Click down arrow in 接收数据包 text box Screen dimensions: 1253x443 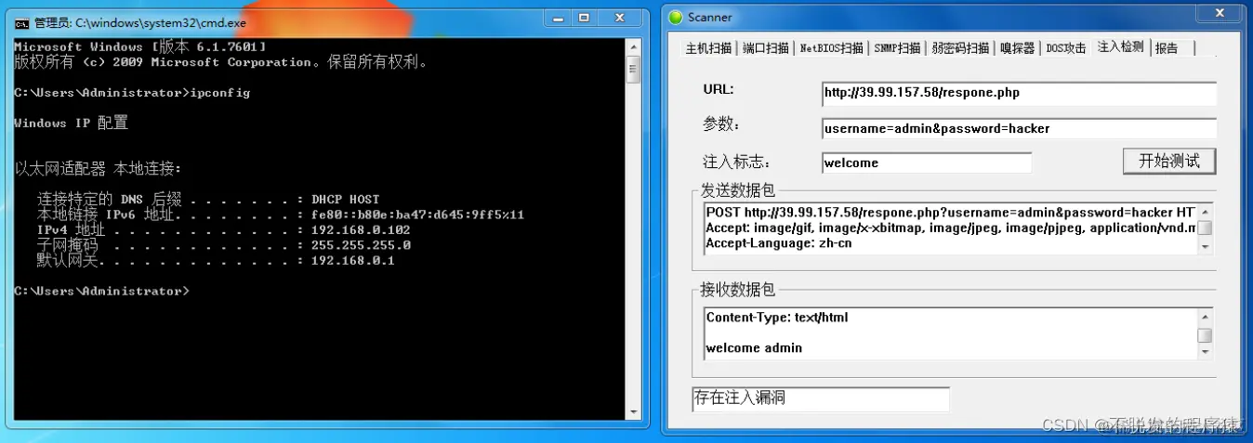coord(1205,352)
